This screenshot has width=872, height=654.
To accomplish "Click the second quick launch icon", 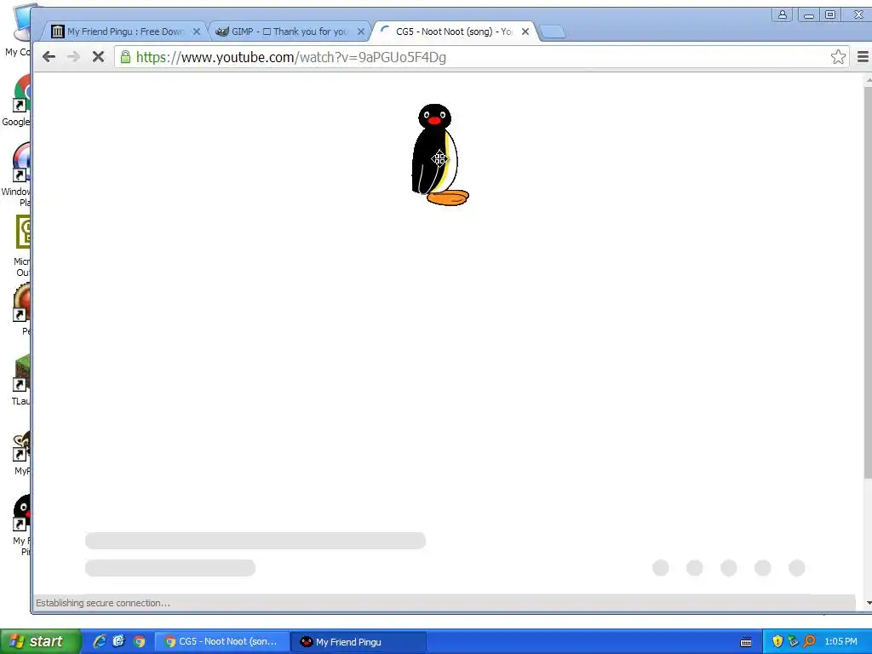I will coord(119,641).
